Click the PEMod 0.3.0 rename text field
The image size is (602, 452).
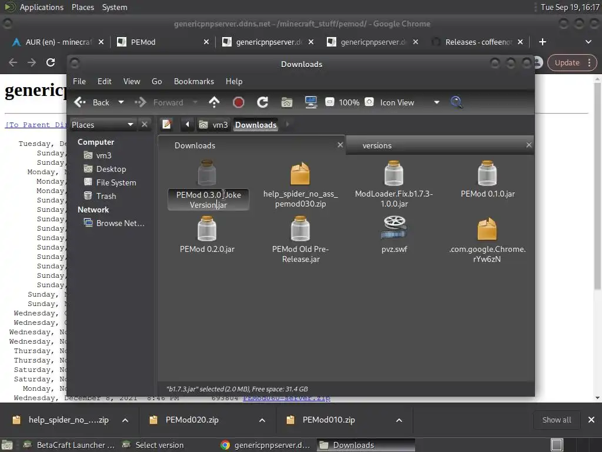pyautogui.click(x=209, y=200)
